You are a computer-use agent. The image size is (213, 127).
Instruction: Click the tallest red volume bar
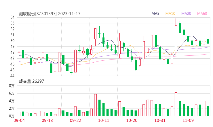(x=176, y=104)
